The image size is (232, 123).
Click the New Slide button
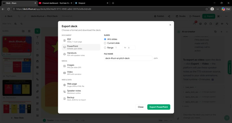[17, 118]
